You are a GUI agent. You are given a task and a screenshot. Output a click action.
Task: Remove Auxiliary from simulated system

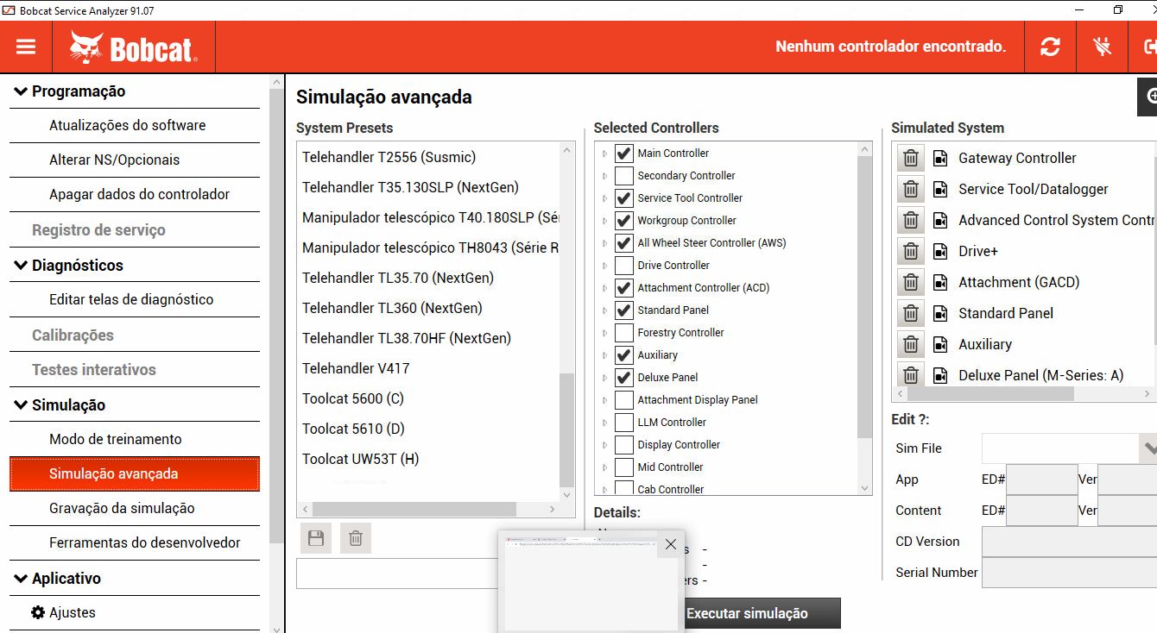[x=911, y=344]
